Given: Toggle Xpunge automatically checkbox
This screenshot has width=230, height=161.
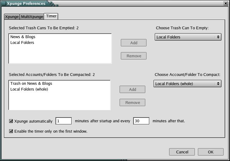Looking at the screenshot, I should pyautogui.click(x=11, y=121).
